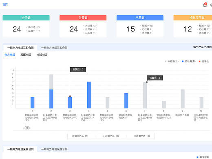Image resolution: width=212 pixels, height=159 pixels.
Task: Click the gray bar for product 10
Action: click(201, 103)
